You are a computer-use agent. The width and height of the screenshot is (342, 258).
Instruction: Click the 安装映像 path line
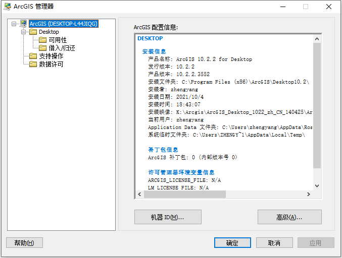(230, 112)
